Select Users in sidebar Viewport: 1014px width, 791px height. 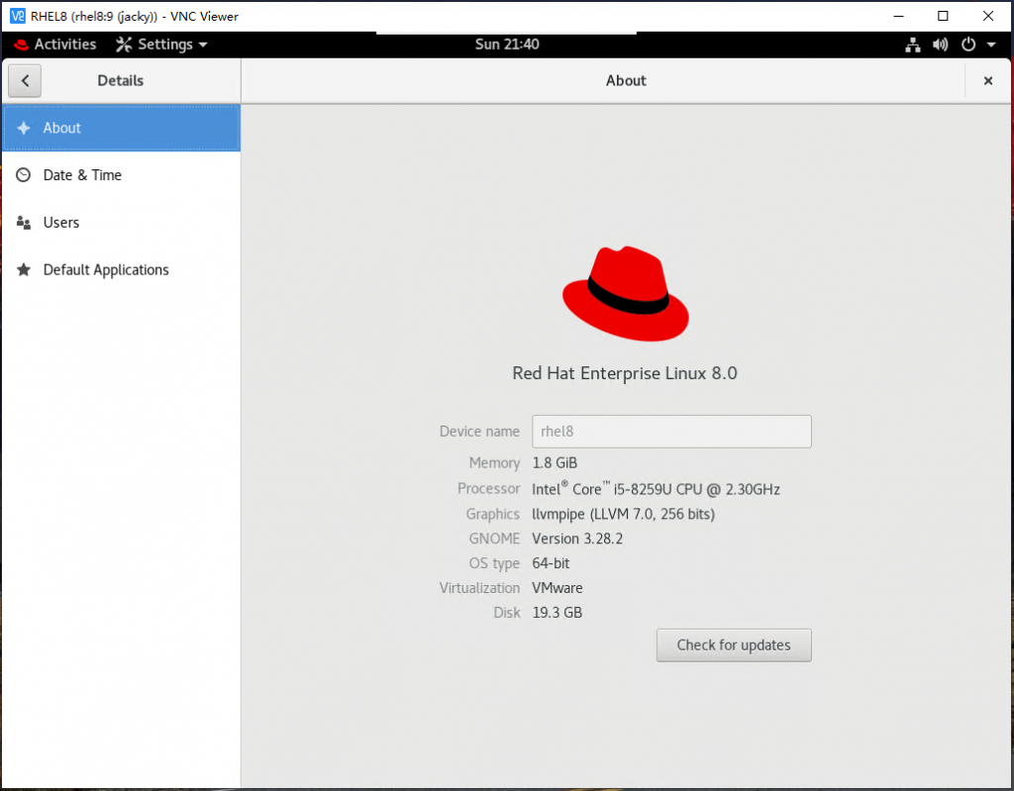click(x=122, y=223)
